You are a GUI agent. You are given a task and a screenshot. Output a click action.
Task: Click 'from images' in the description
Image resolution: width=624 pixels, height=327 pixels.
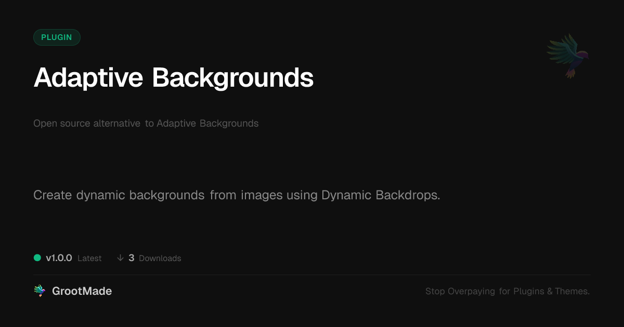[246, 195]
